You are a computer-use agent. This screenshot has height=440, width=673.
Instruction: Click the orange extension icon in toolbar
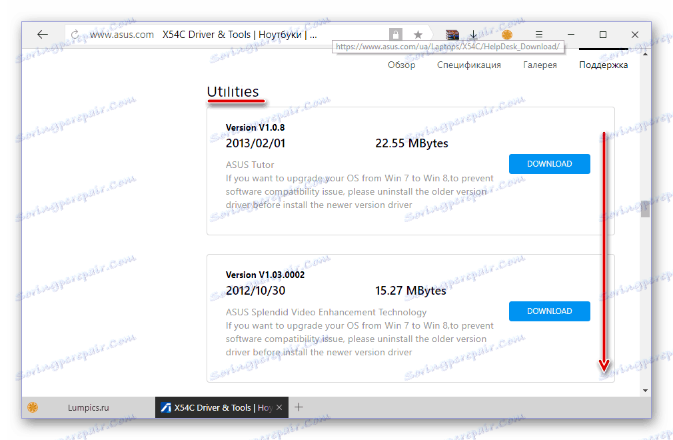click(507, 35)
